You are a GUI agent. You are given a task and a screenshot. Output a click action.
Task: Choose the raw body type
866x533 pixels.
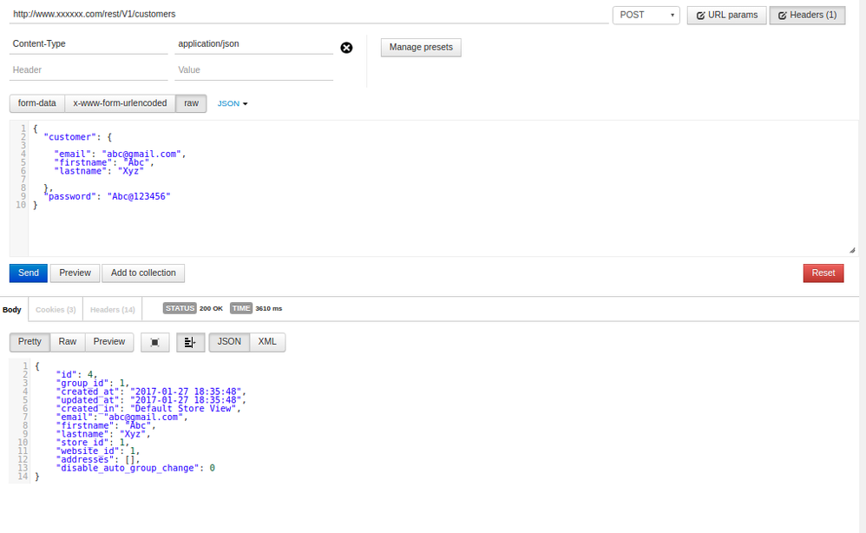tap(191, 103)
